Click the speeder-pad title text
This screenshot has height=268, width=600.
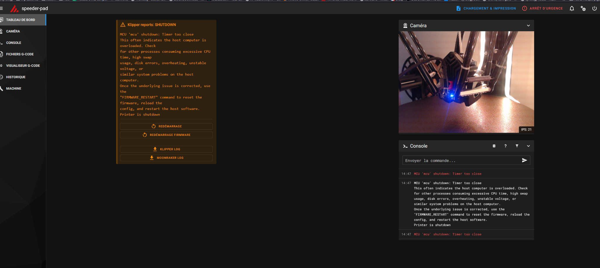tap(35, 8)
